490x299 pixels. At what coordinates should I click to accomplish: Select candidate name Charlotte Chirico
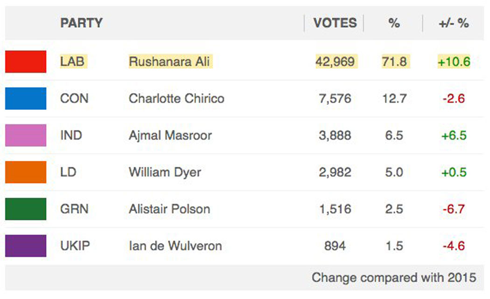[176, 98]
